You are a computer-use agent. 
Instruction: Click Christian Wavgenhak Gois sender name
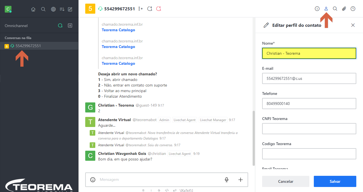click(x=122, y=153)
